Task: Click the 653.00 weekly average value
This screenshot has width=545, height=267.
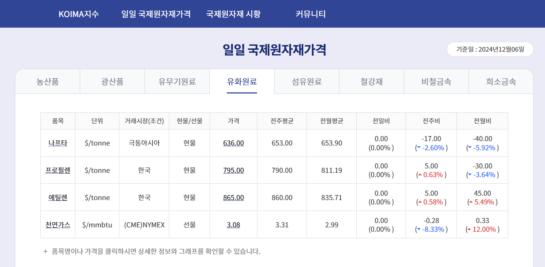Action: pyautogui.click(x=282, y=143)
